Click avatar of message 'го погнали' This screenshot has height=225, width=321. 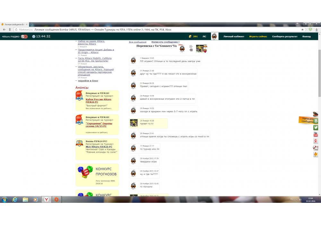click(133, 186)
